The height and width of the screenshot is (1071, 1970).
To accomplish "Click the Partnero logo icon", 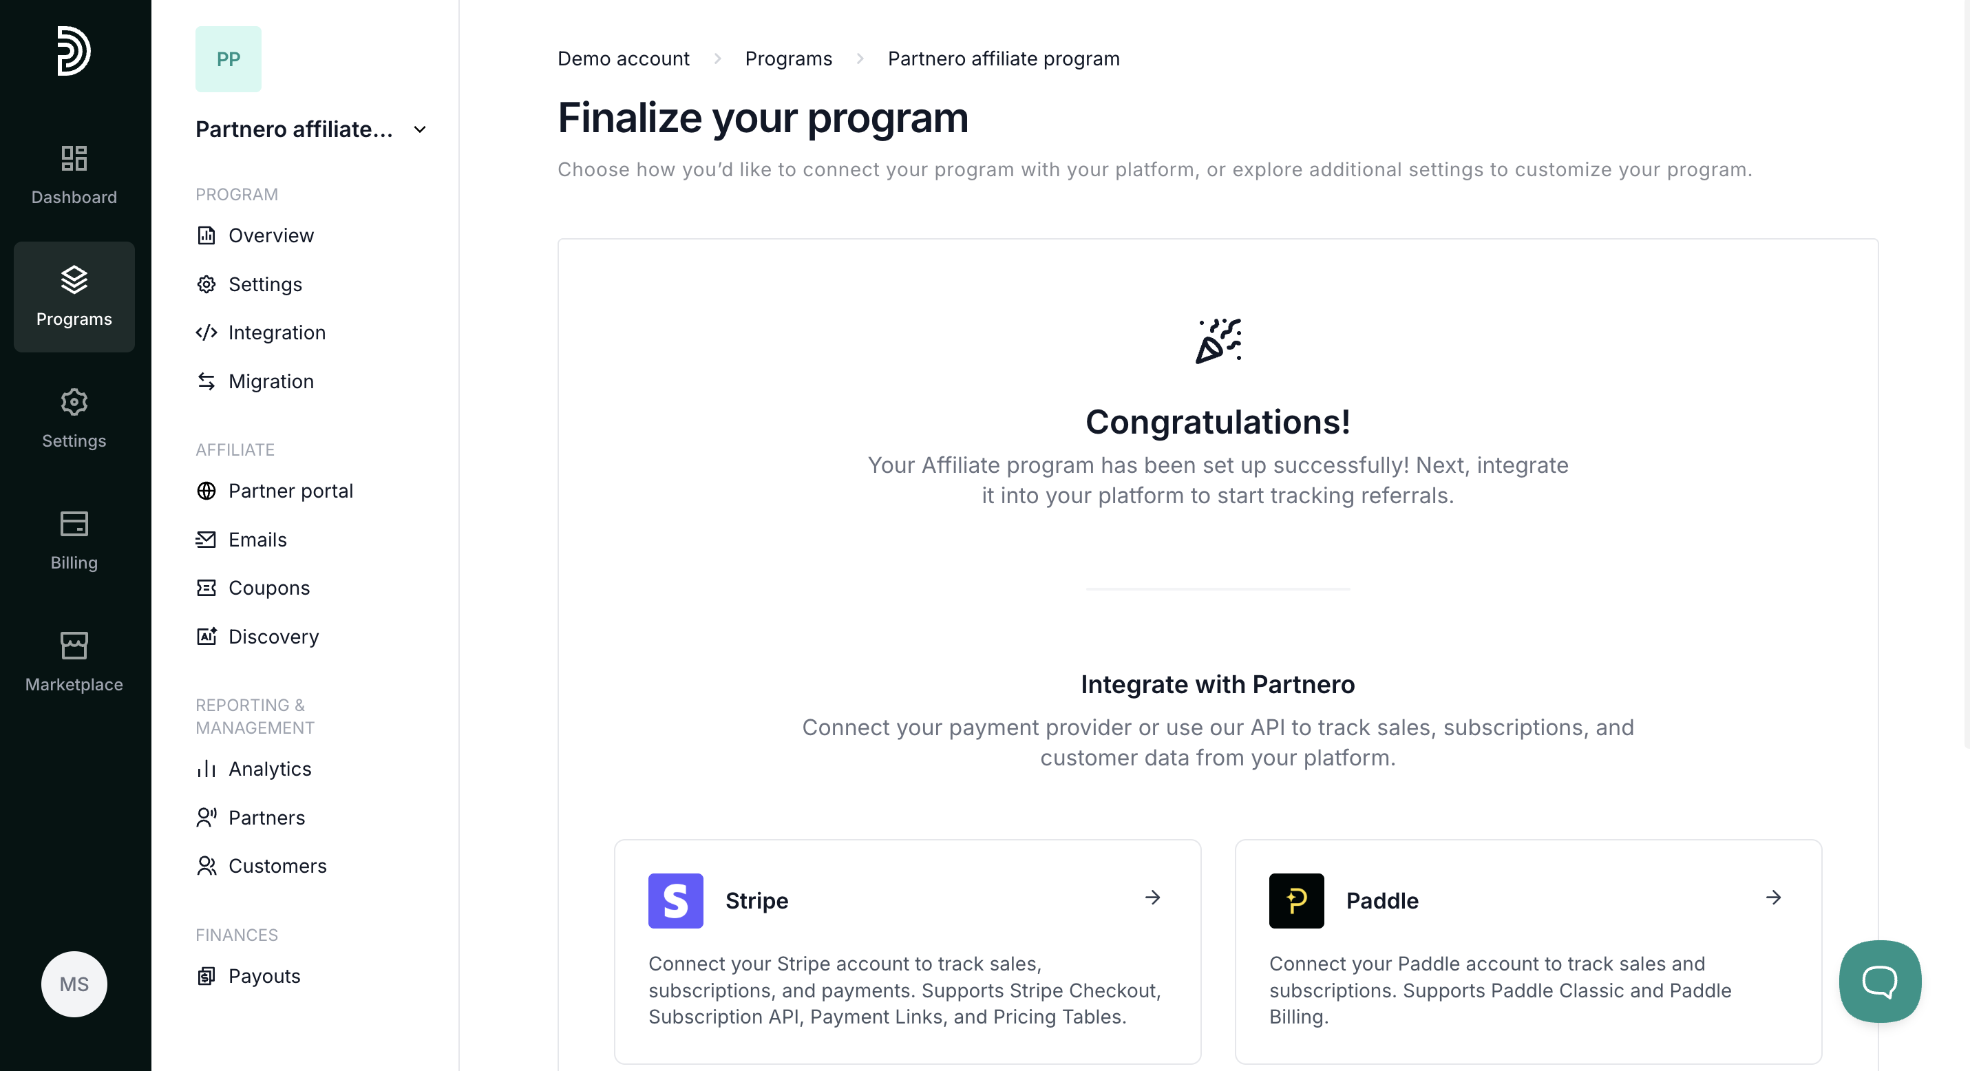I will tap(74, 51).
